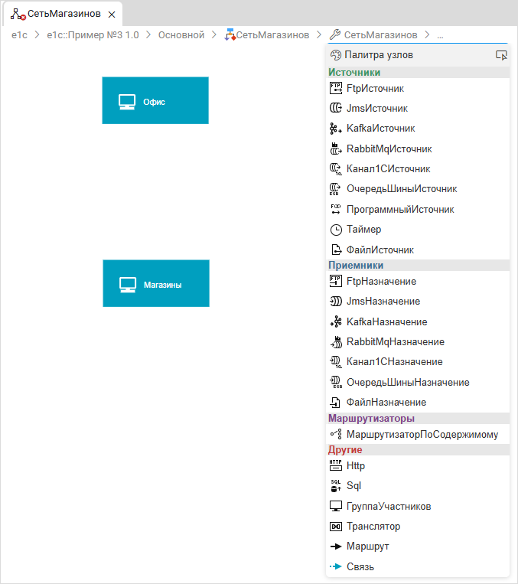Open the Основной breadcrumb item
The image size is (518, 584).
(181, 35)
